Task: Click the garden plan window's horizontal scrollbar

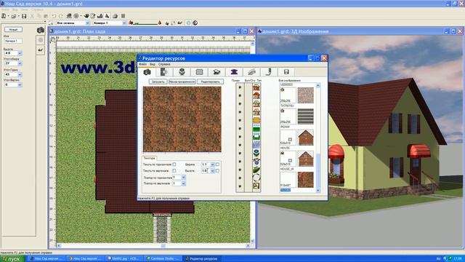Action: pyautogui.click(x=153, y=246)
